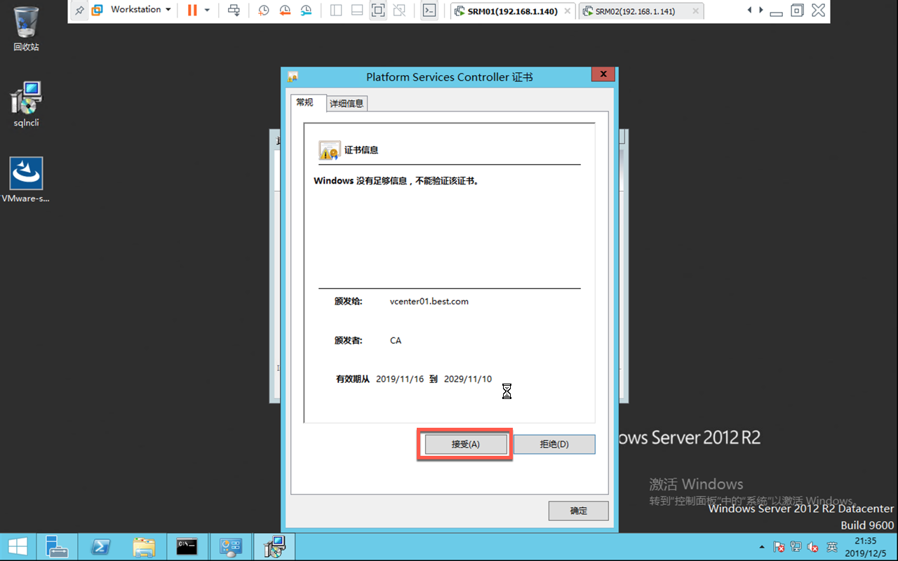Open Command Prompt taskbar icon
898x561 pixels.
(x=187, y=547)
